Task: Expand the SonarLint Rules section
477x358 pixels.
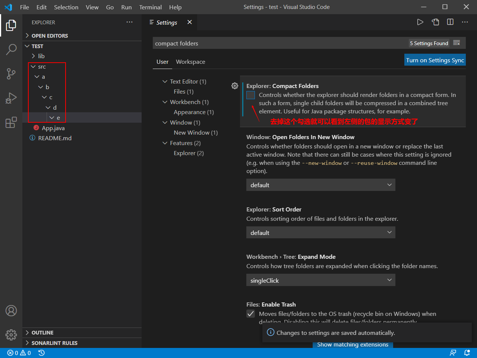Action: [82, 343]
